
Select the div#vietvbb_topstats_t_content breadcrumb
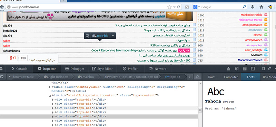point(131,77)
